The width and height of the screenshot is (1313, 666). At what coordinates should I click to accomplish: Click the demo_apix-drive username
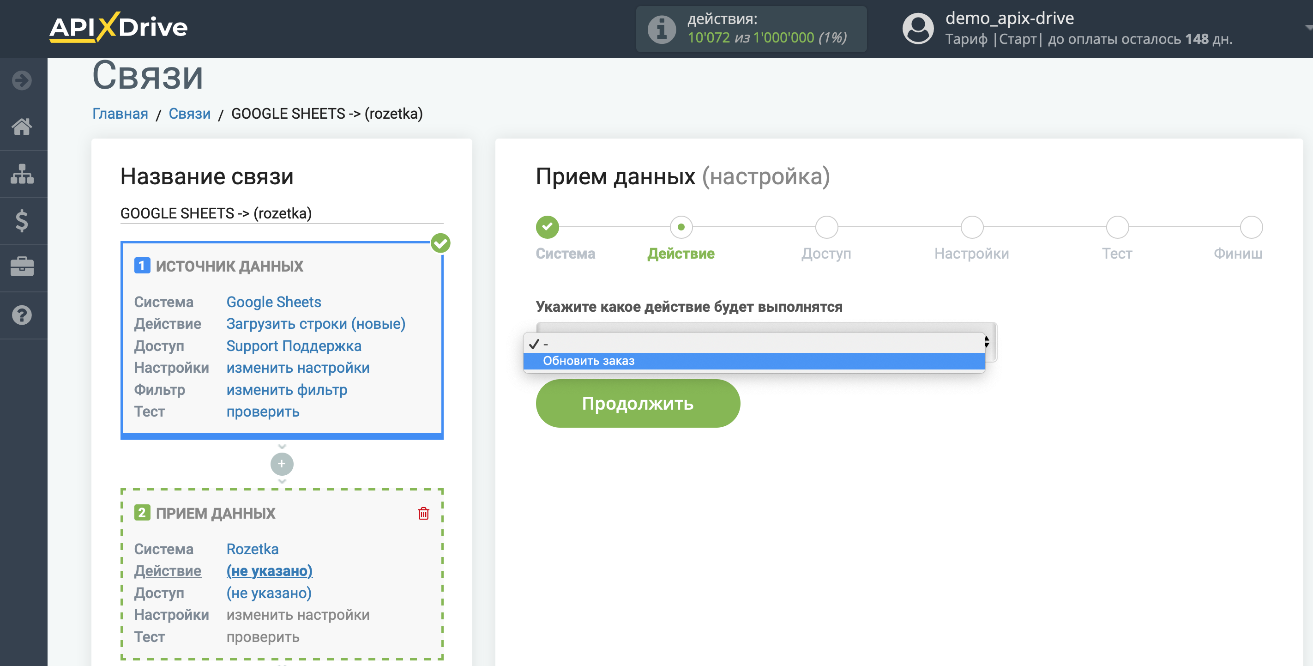1009,18
